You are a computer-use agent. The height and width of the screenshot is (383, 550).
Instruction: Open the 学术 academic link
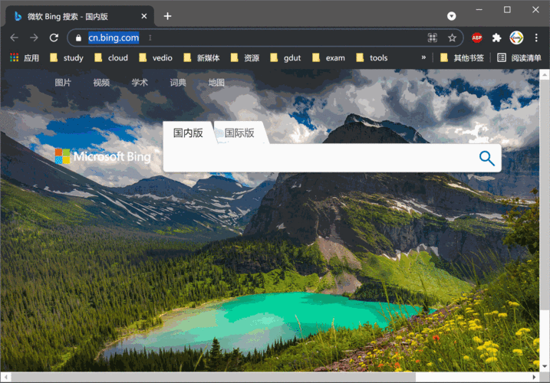pos(140,83)
